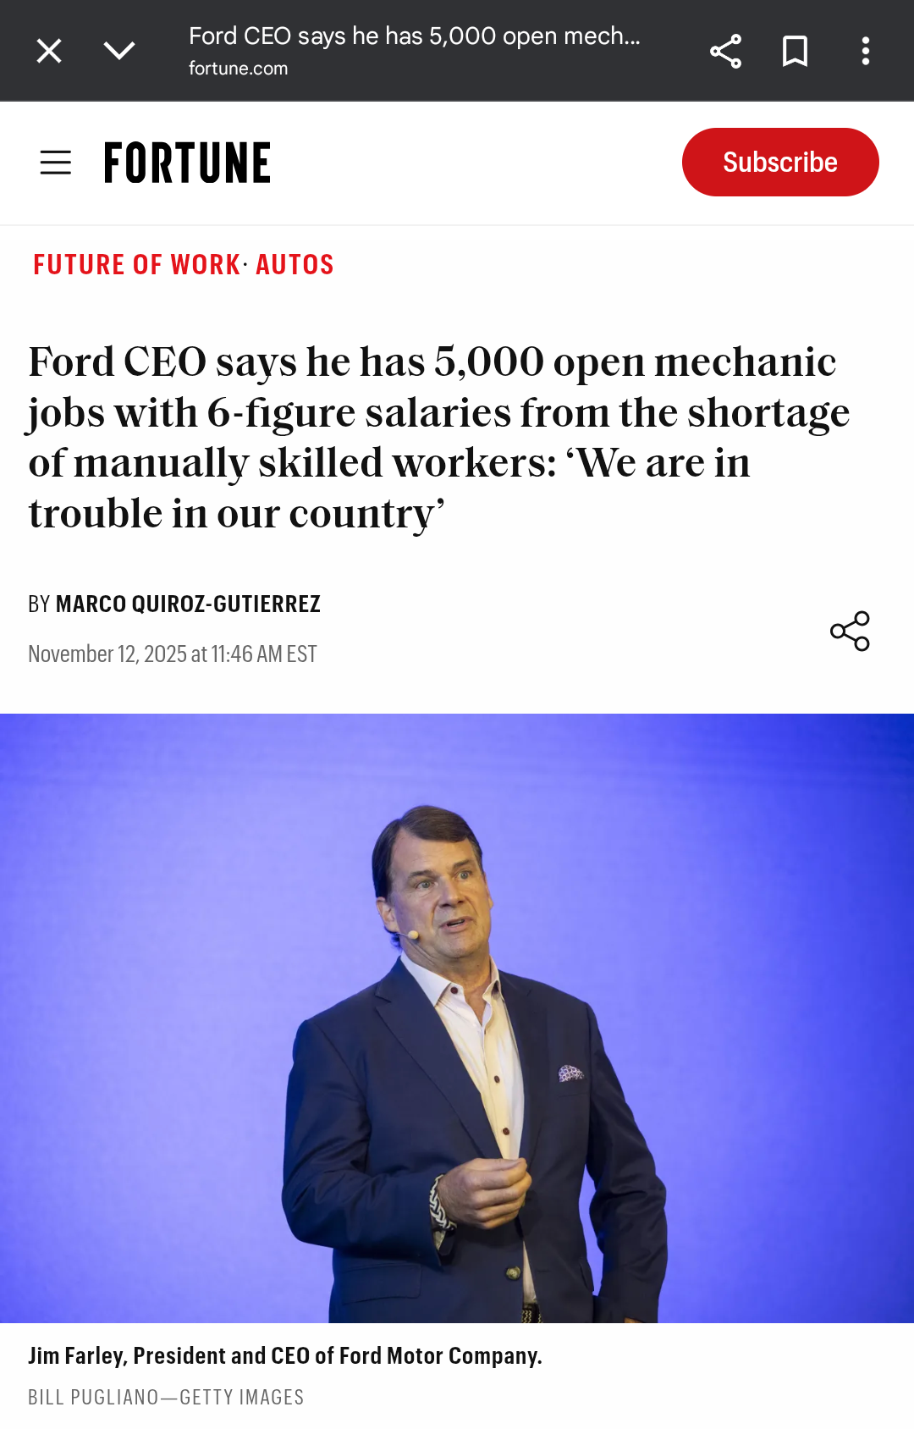Tap the browser toolbar share icon
Viewport: 914px width, 1429px height.
point(725,51)
